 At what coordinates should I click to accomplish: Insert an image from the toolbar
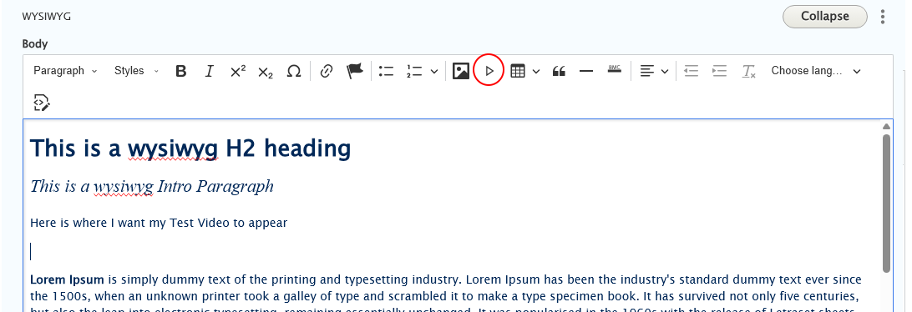[x=461, y=72]
